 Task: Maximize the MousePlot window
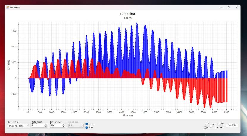point(229,7)
